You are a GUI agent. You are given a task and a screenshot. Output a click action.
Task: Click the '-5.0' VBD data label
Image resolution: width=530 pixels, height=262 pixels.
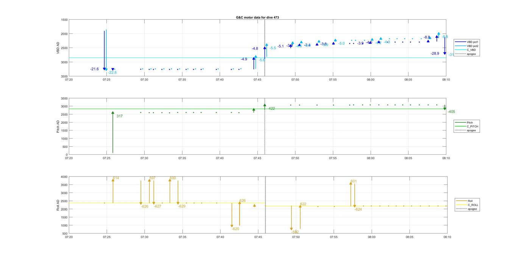tap(341, 44)
